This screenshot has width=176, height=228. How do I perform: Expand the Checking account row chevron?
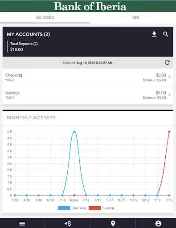(x=169, y=77)
